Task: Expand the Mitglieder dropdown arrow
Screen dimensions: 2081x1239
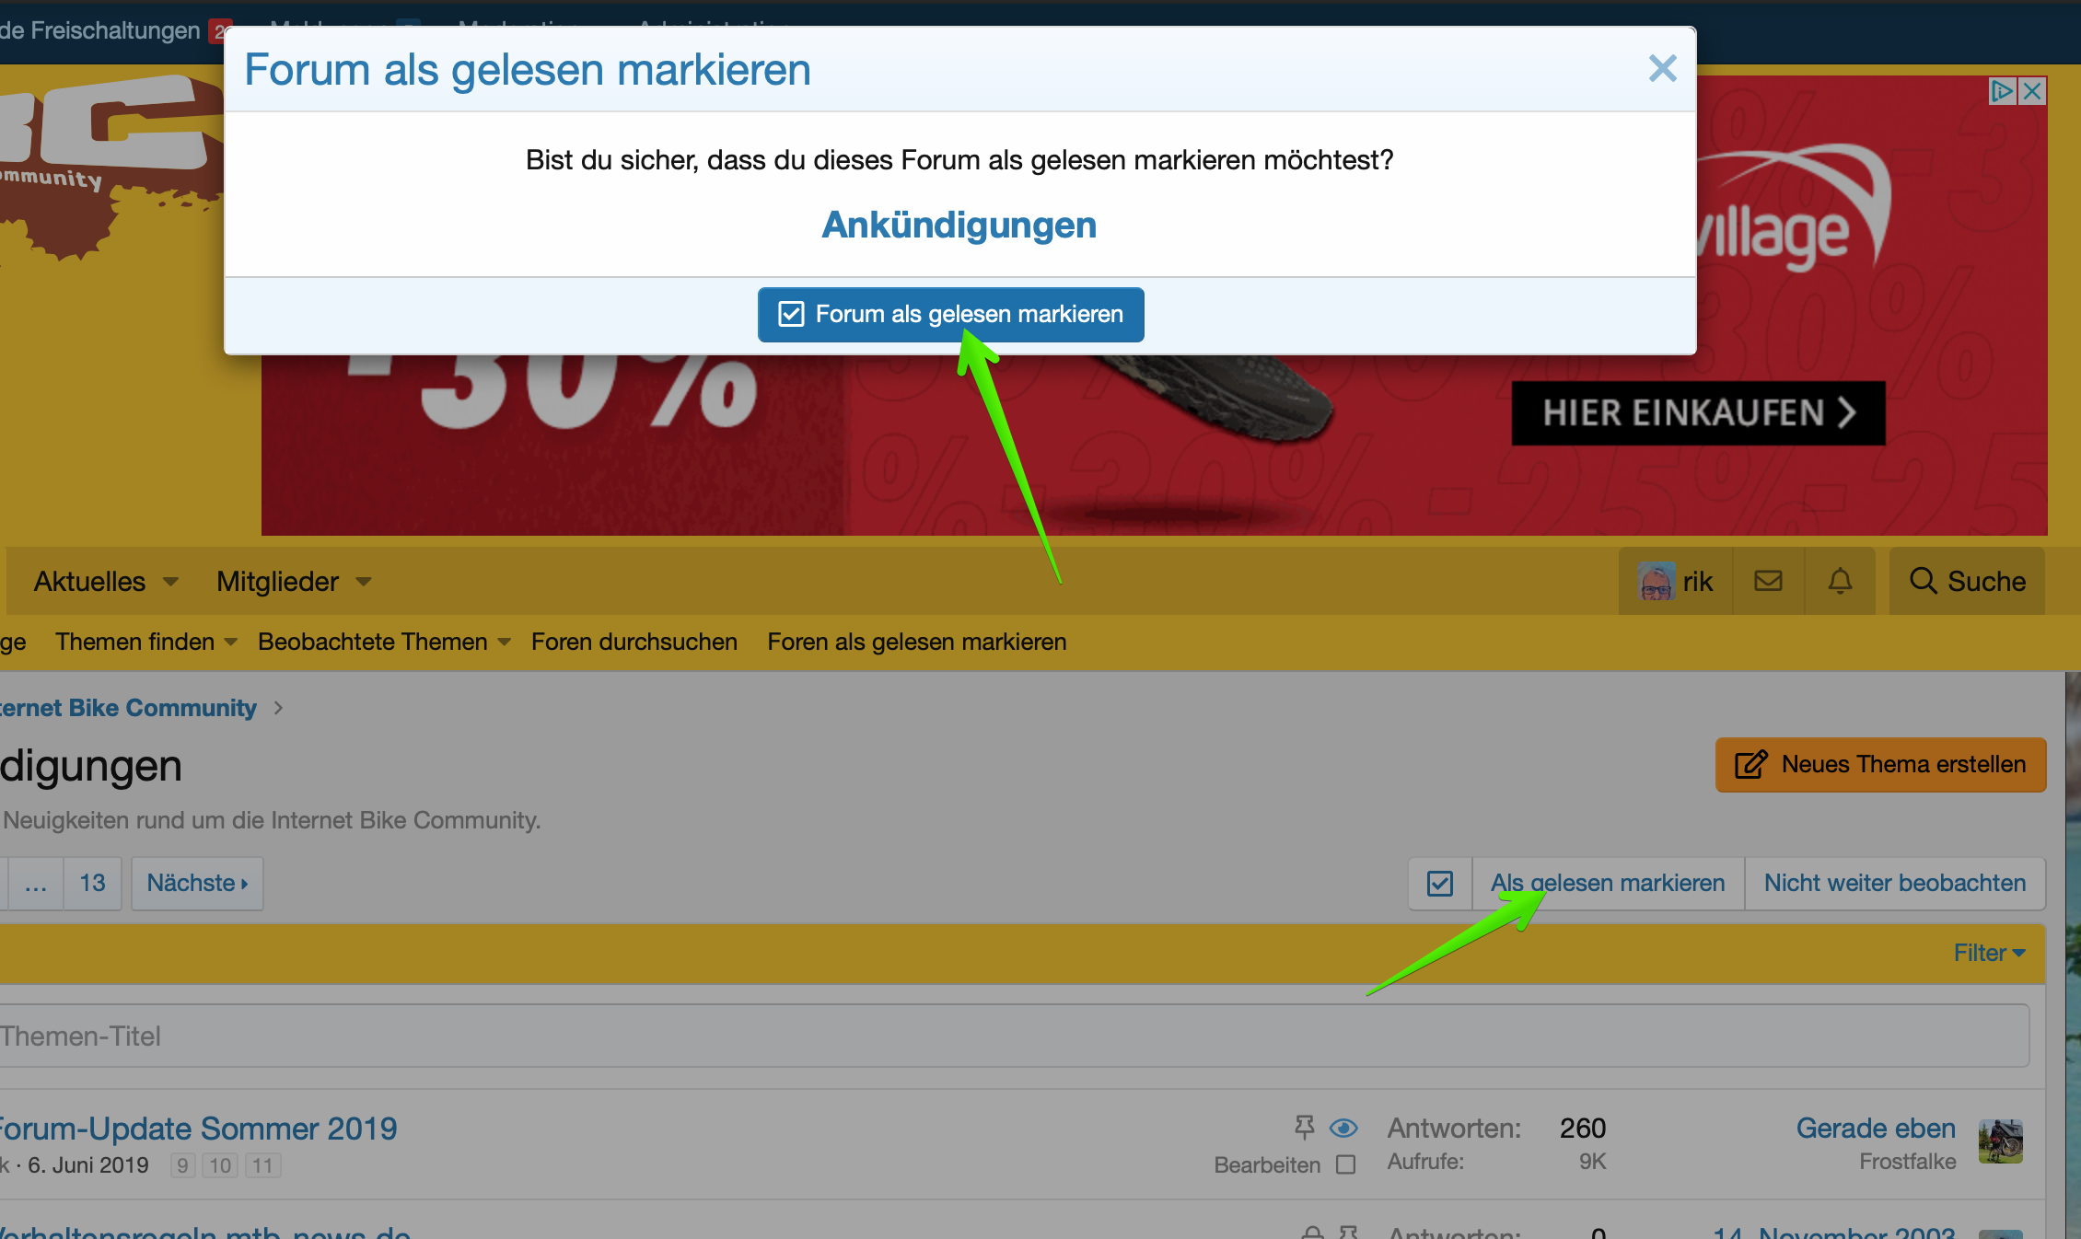Action: pos(364,582)
